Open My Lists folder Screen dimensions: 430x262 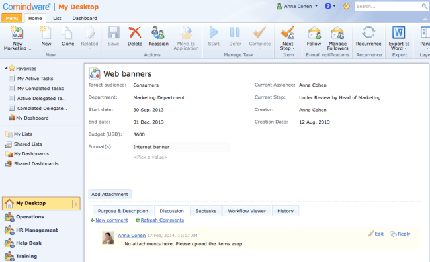[19, 134]
